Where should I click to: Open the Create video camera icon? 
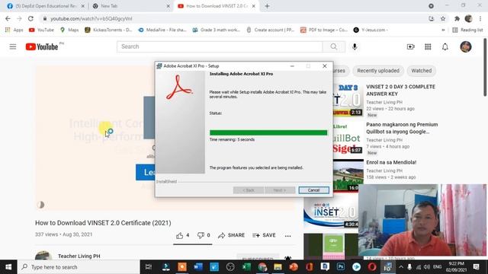410,46
